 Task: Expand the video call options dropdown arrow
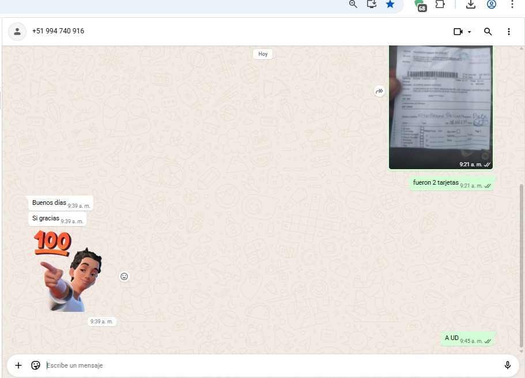coord(470,32)
